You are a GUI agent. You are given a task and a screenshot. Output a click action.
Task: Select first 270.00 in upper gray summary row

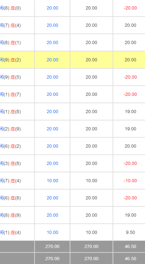[52, 246]
